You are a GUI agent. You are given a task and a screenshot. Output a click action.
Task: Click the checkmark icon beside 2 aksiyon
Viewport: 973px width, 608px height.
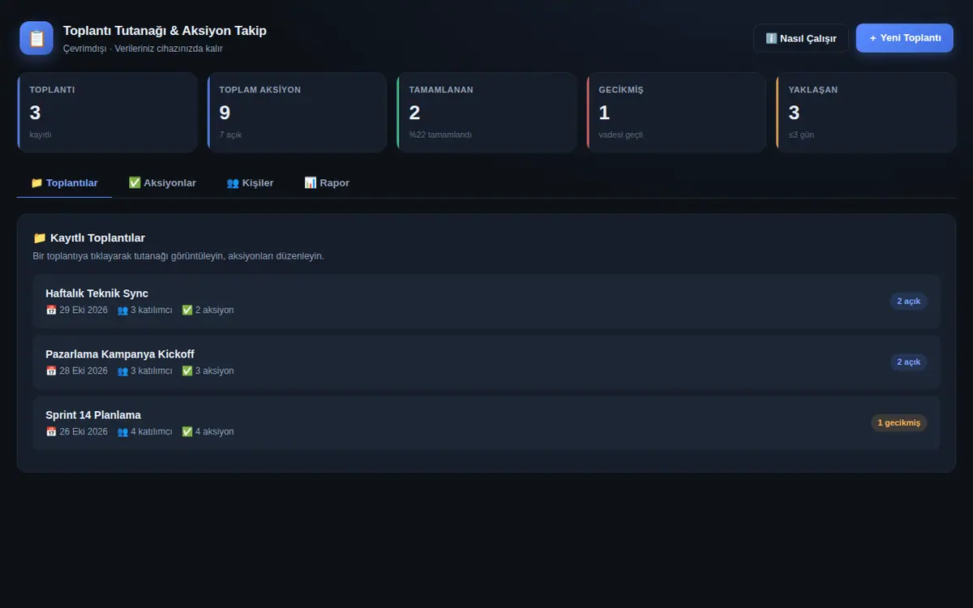pos(187,310)
